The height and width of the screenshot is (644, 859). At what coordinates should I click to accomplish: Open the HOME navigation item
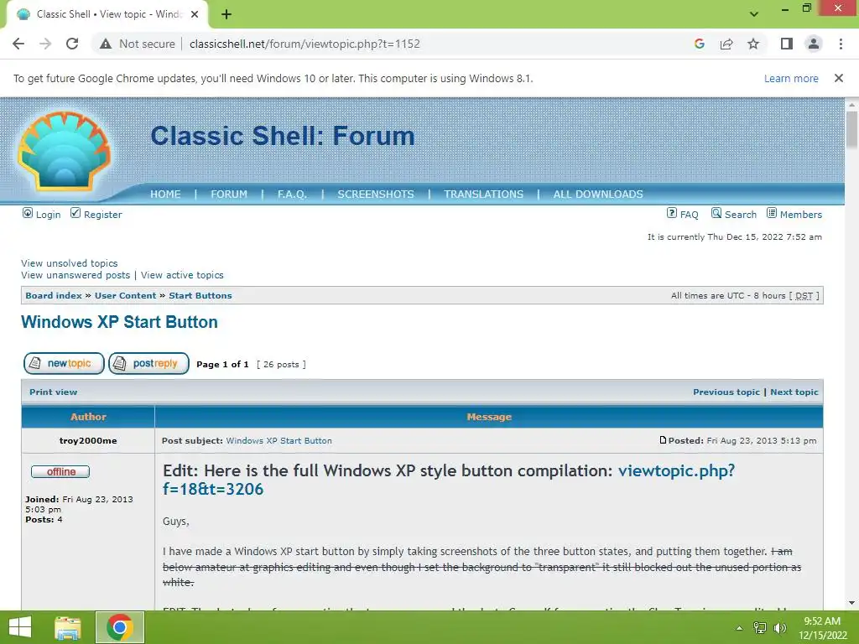(165, 195)
